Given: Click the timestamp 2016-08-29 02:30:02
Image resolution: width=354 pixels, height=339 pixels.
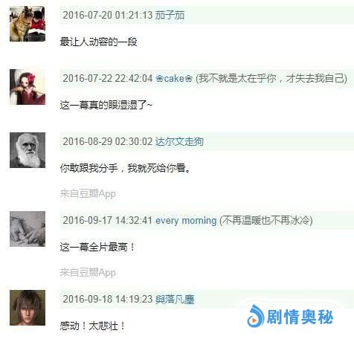Looking at the screenshot, I should pos(108,142).
